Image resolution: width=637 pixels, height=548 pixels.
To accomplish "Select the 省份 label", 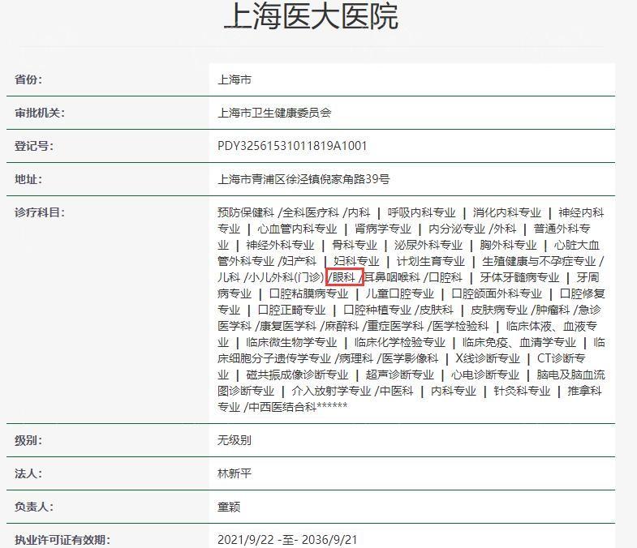I will [x=28, y=79].
